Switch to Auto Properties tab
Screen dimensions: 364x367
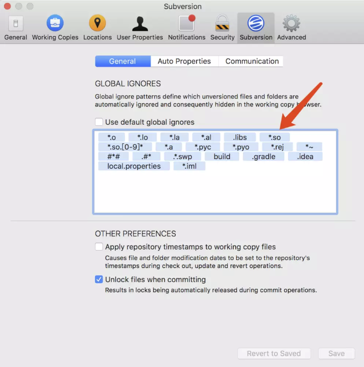click(x=184, y=61)
